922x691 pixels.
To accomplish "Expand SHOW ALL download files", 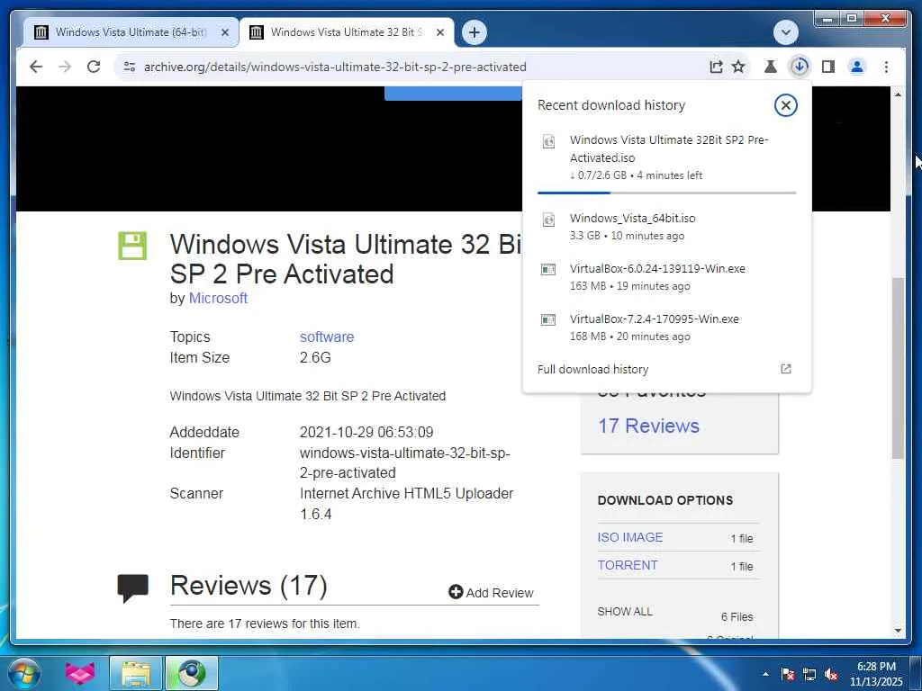I will click(625, 612).
